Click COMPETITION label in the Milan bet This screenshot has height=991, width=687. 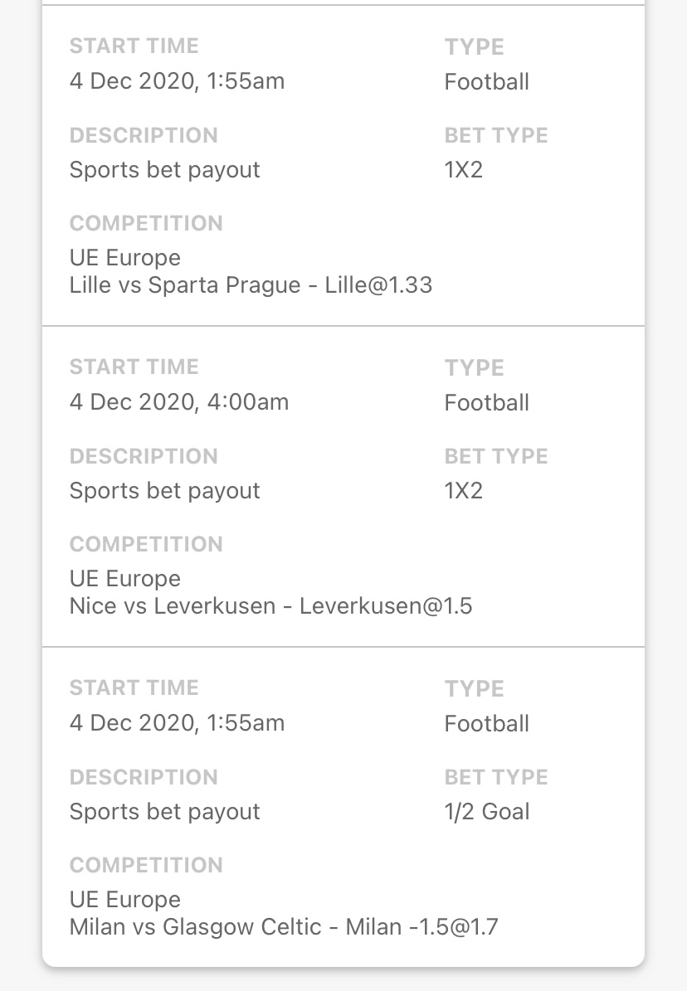pyautogui.click(x=146, y=865)
